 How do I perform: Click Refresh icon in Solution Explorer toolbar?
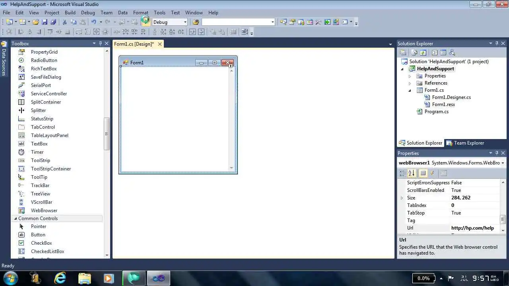[423, 52]
